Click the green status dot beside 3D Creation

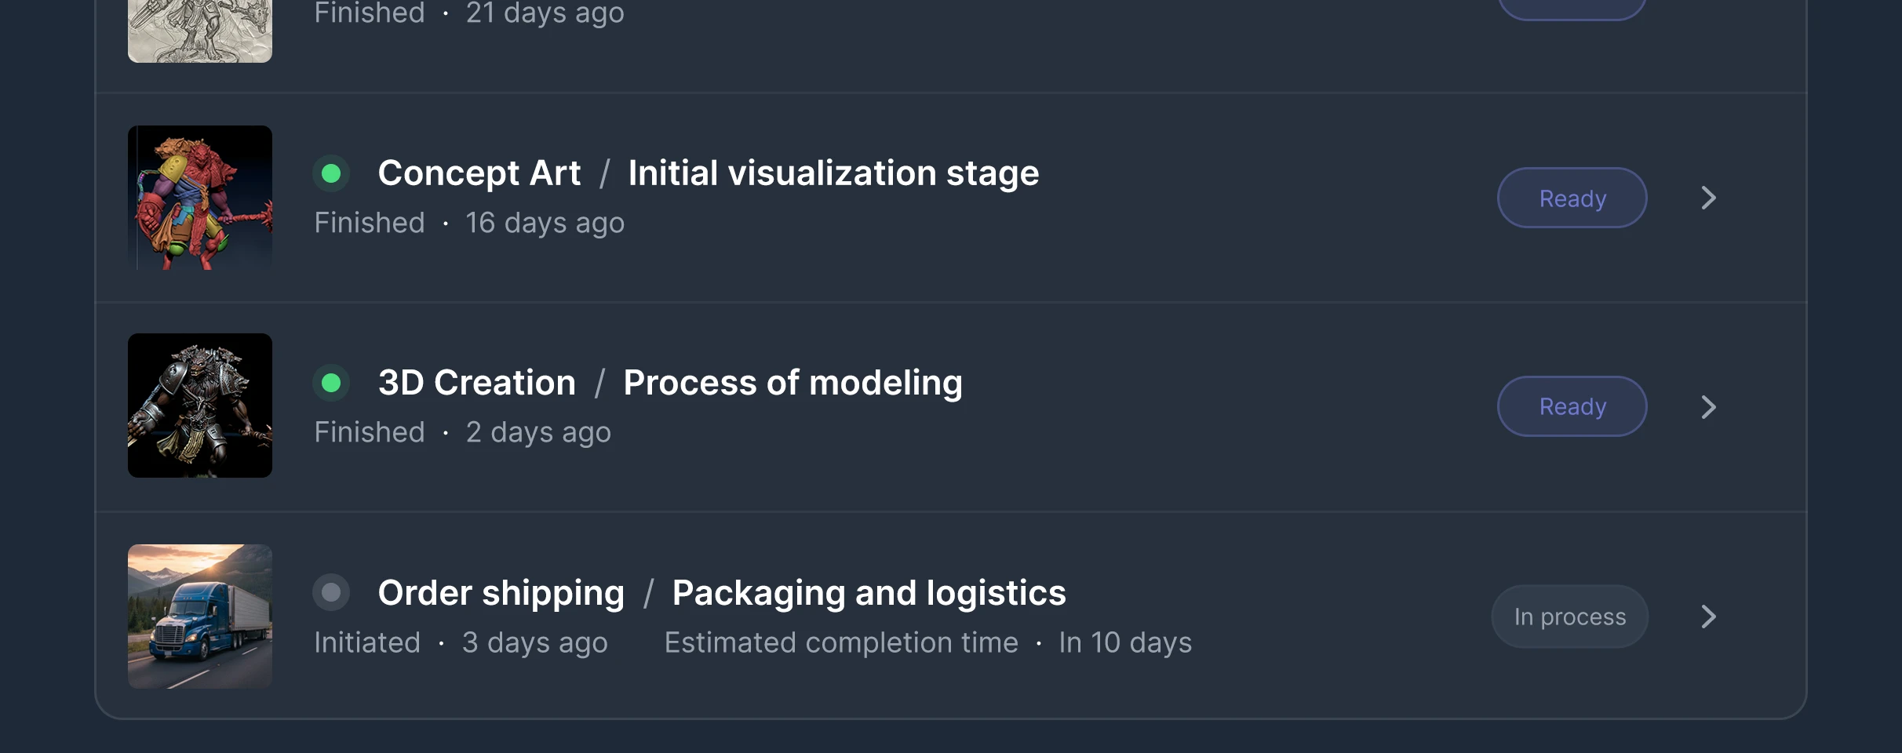click(331, 383)
